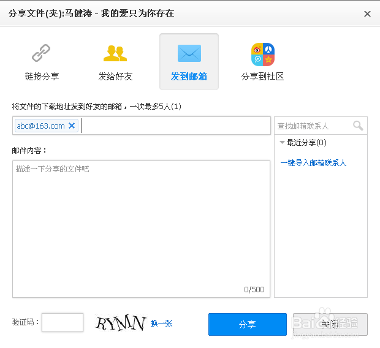
Task: Click the contact search magnifier icon
Action: tap(358, 126)
